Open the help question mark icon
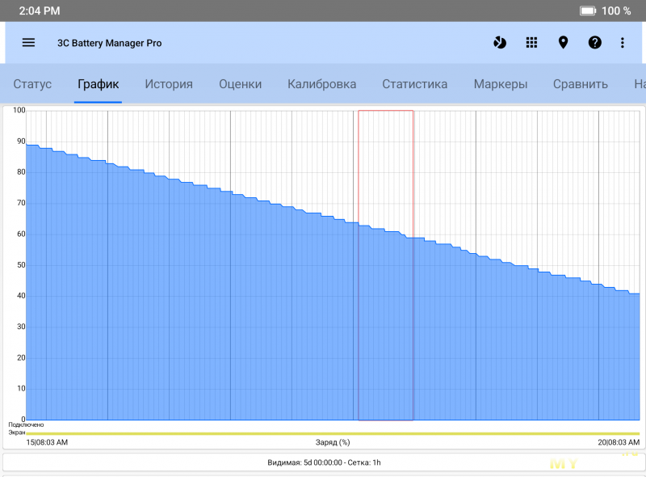Image resolution: width=646 pixels, height=477 pixels. 595,43
